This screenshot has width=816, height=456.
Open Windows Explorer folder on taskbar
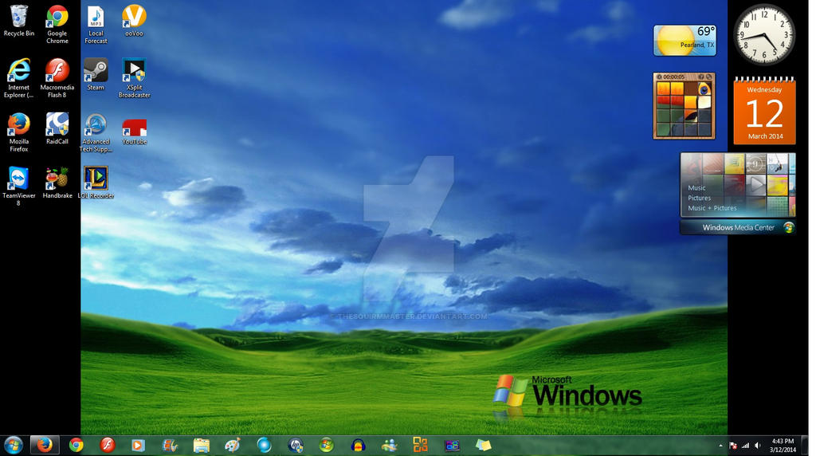202,445
